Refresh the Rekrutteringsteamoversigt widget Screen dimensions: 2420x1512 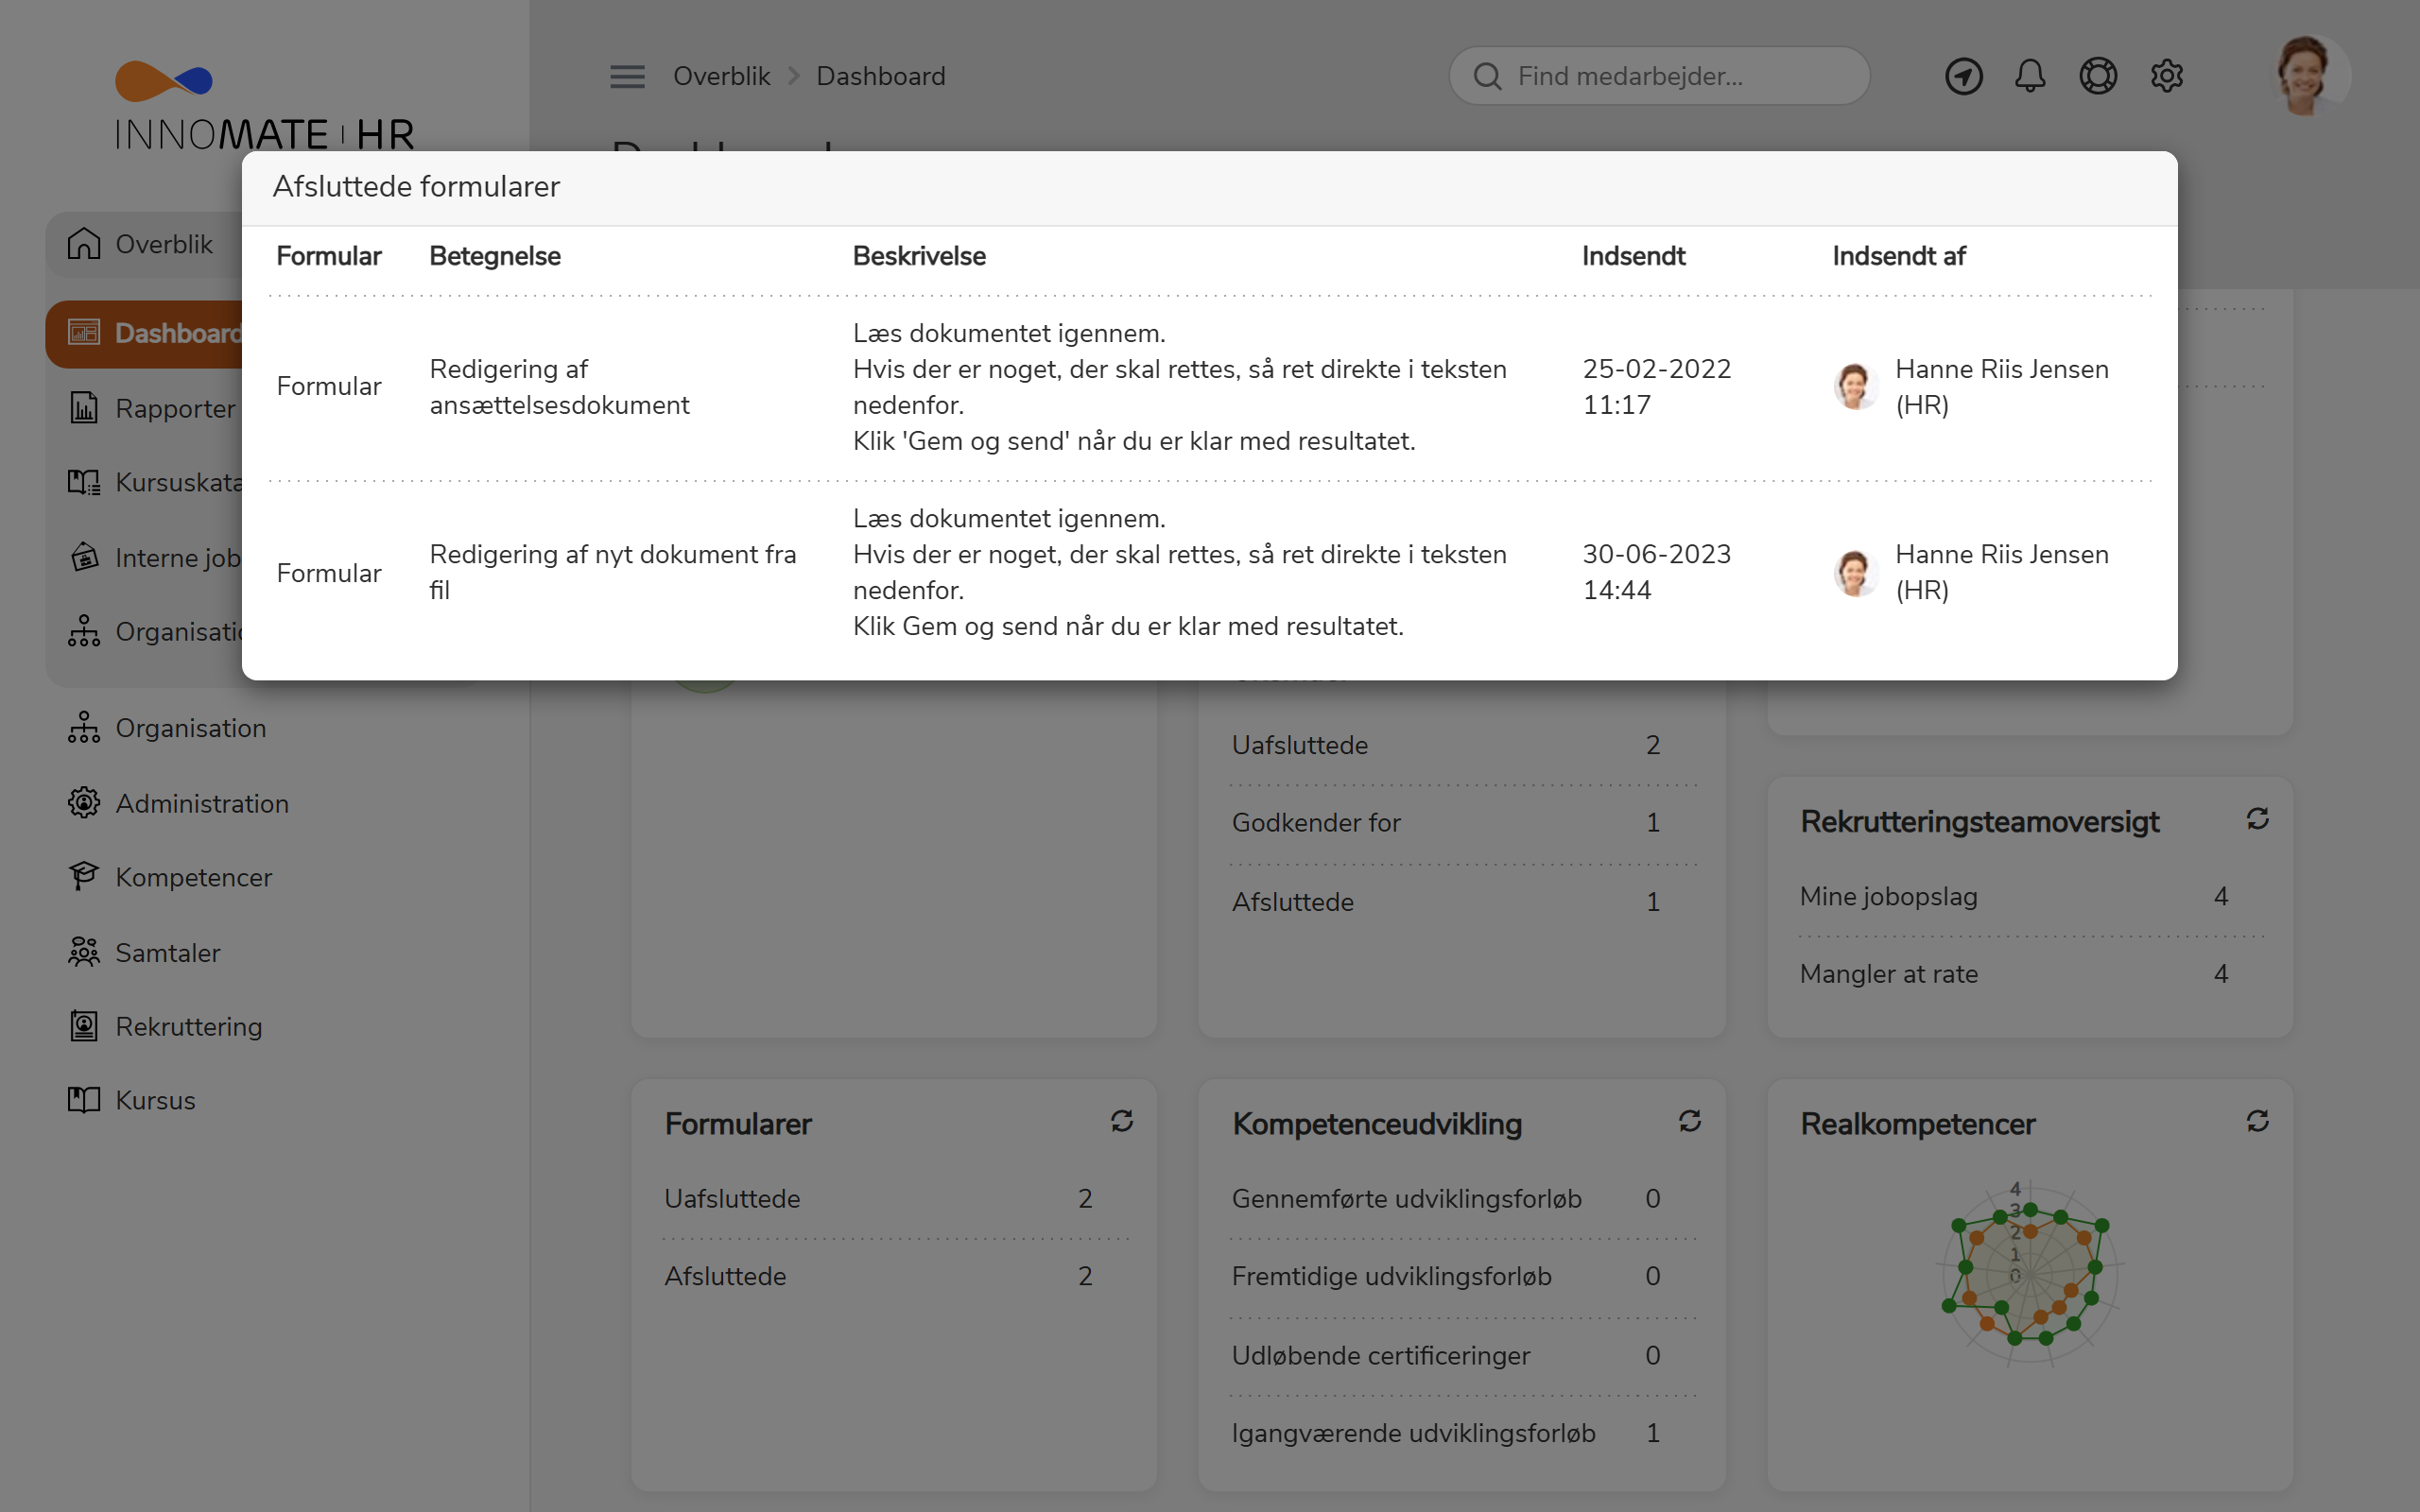coord(2257,819)
